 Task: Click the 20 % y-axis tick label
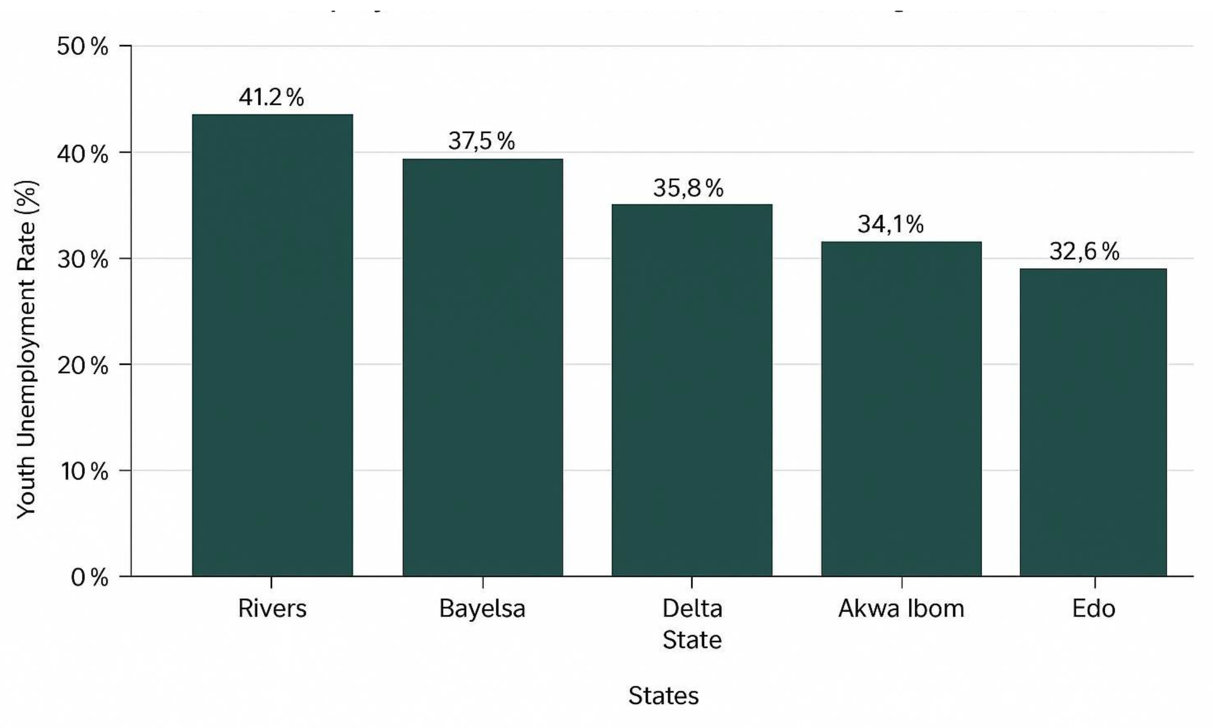coord(82,365)
